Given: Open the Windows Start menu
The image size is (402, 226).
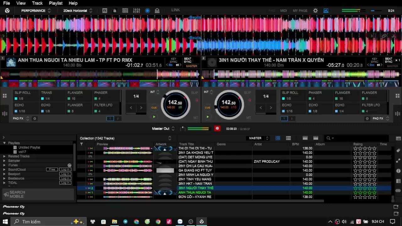Looking at the screenshot, I should (5, 222).
